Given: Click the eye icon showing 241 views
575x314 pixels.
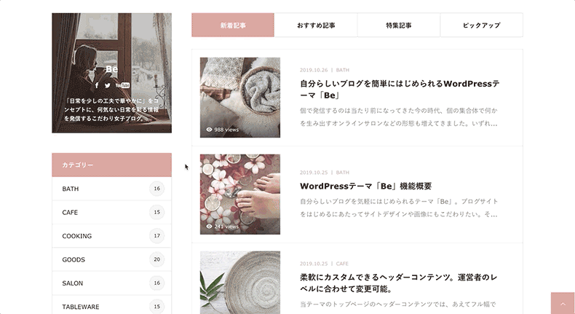Looking at the screenshot, I should [209, 227].
